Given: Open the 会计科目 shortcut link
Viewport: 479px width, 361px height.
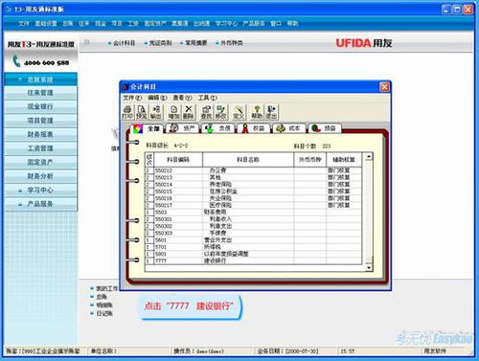Looking at the screenshot, I should [x=124, y=42].
